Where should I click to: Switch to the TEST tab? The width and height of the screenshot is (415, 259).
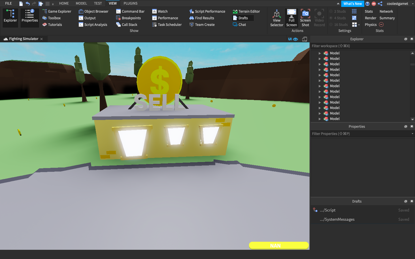click(98, 3)
